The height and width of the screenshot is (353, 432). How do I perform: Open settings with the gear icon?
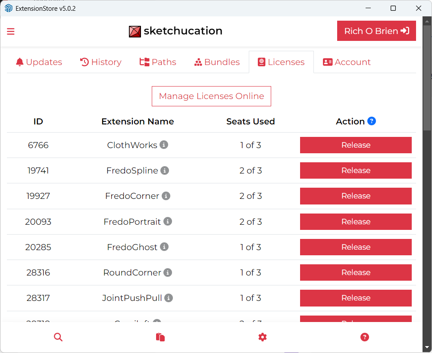pos(263,337)
